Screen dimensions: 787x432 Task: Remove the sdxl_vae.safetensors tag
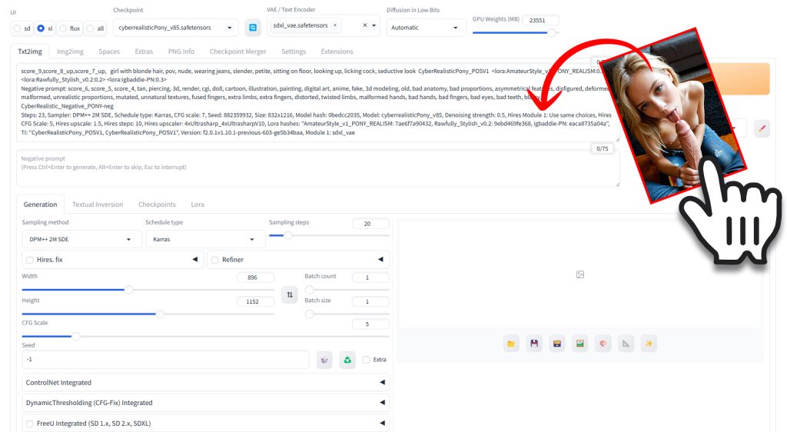[x=335, y=25]
